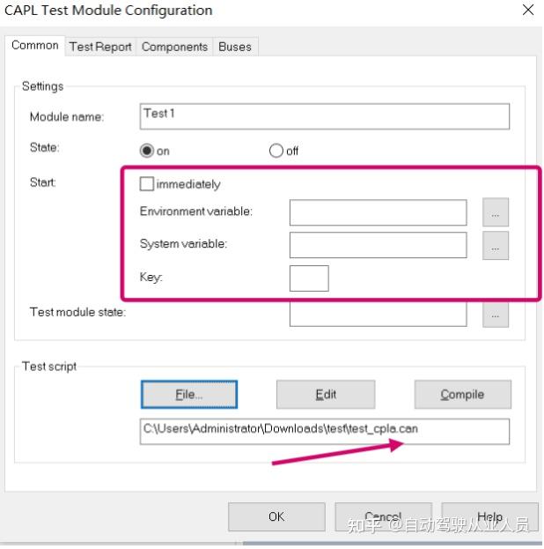The width and height of the screenshot is (544, 549).
Task: Select the State off radio button
Action: pyautogui.click(x=276, y=151)
